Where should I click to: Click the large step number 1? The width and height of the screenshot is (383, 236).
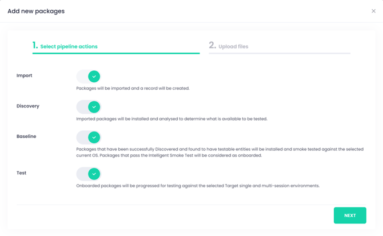pos(35,45)
